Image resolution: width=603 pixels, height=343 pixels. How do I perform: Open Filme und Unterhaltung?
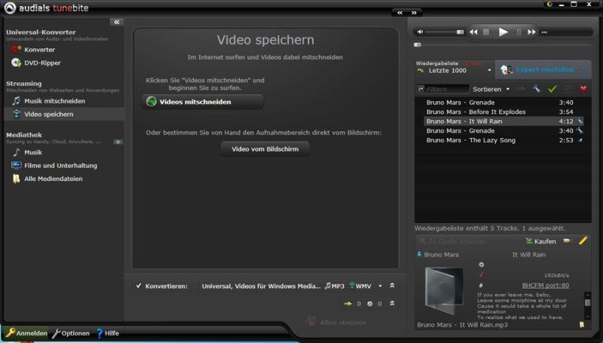point(54,166)
